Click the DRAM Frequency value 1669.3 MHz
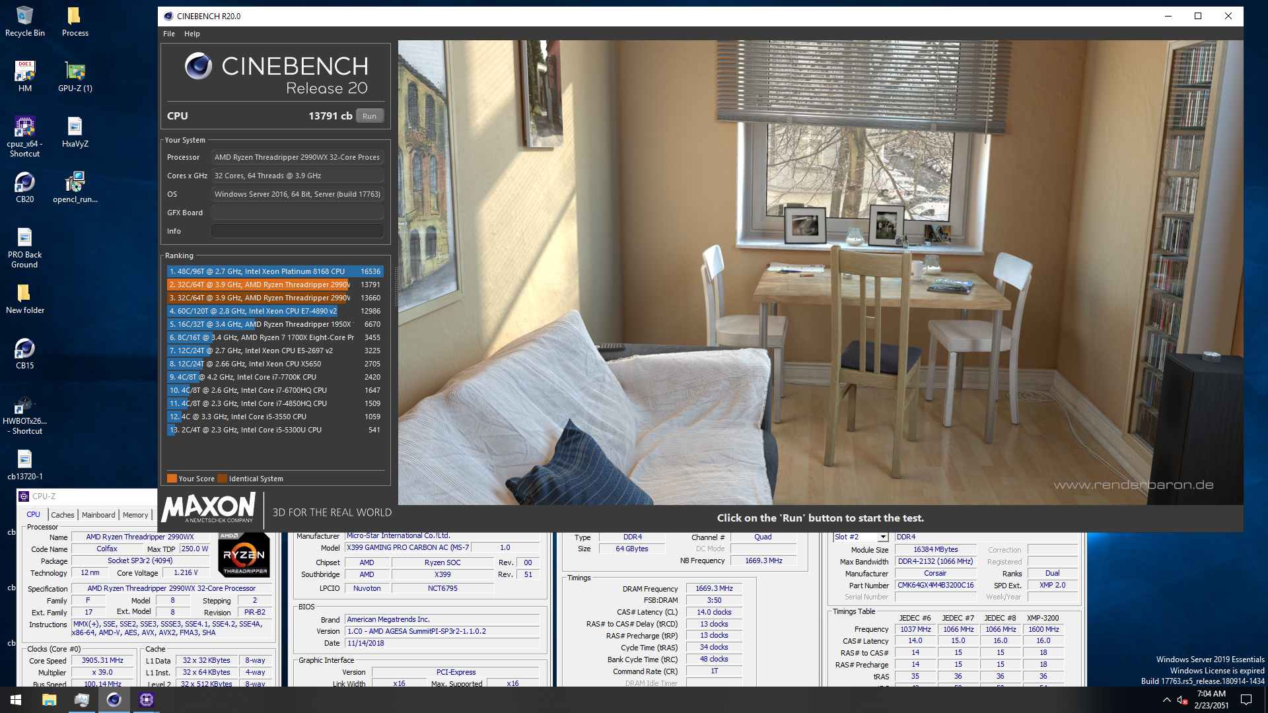 click(x=714, y=588)
